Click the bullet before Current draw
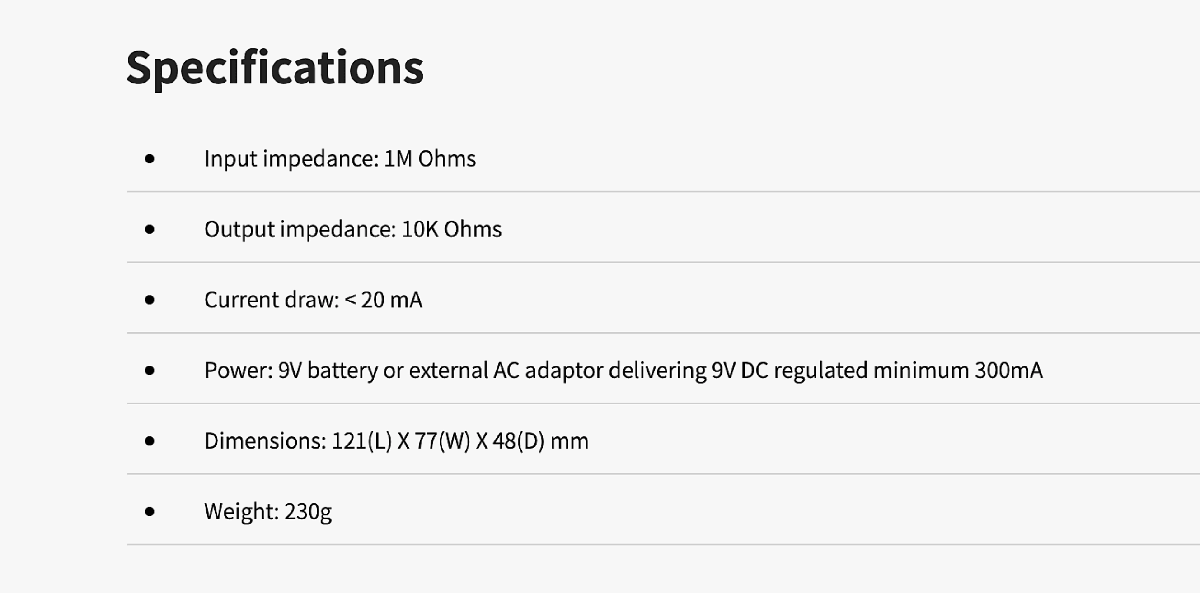The width and height of the screenshot is (1200, 593). [x=150, y=300]
